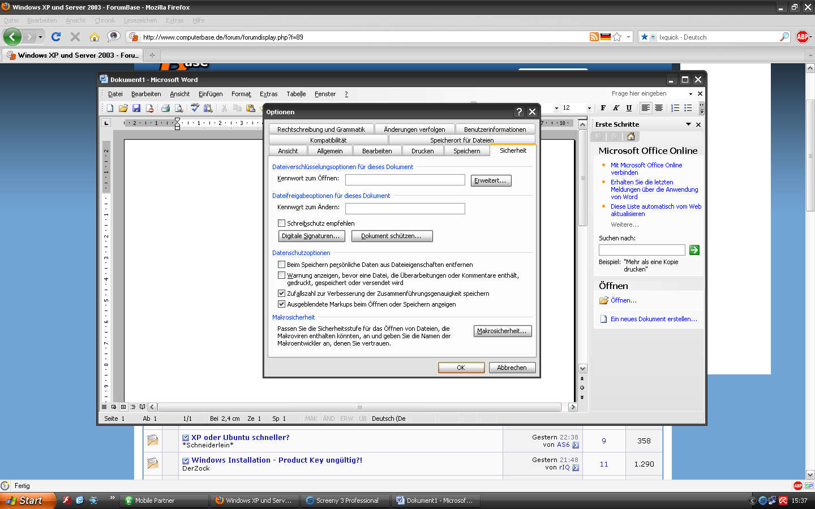Click the Firefox green Back button
815x509 pixels.
[12, 37]
